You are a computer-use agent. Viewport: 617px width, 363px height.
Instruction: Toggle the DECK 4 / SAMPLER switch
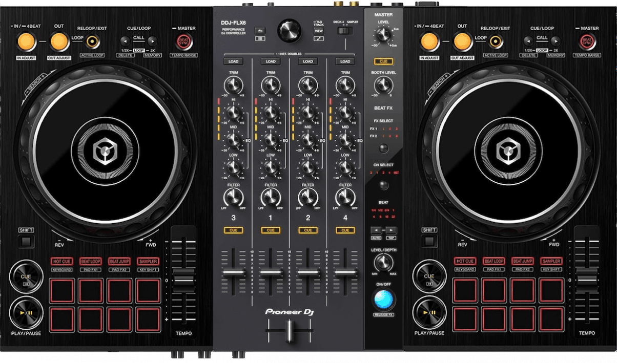(x=345, y=30)
